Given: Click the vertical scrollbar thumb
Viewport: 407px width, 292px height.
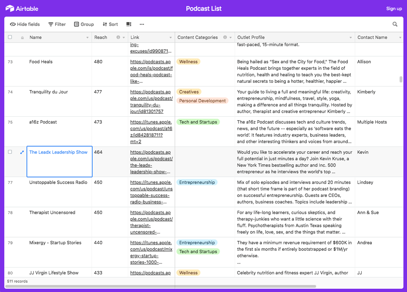Looking at the screenshot, I should tap(401, 79).
